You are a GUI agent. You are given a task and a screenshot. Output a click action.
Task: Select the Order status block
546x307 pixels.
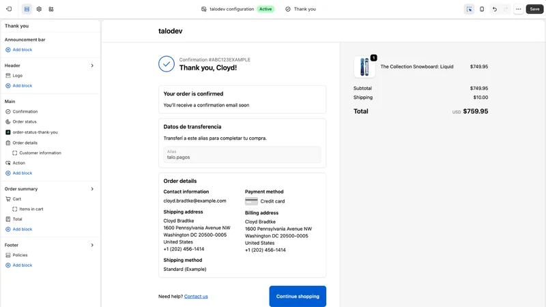tap(25, 122)
